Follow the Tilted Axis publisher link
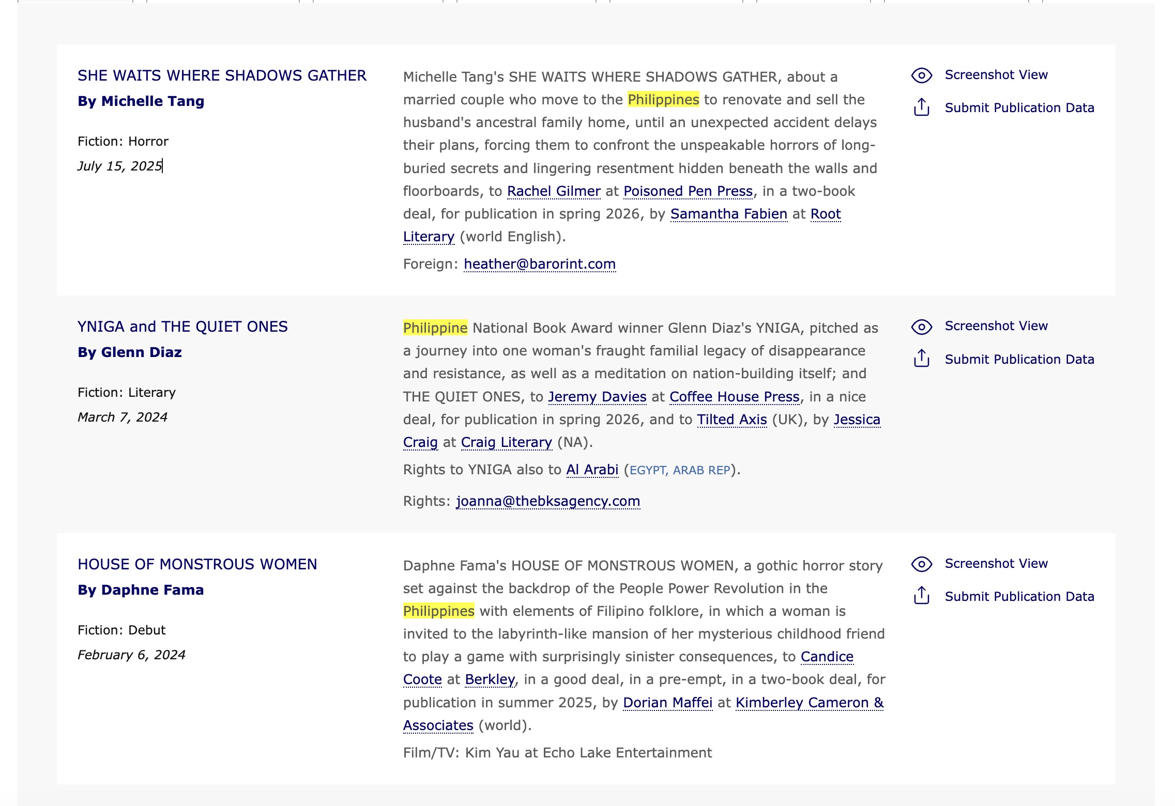 coord(731,420)
